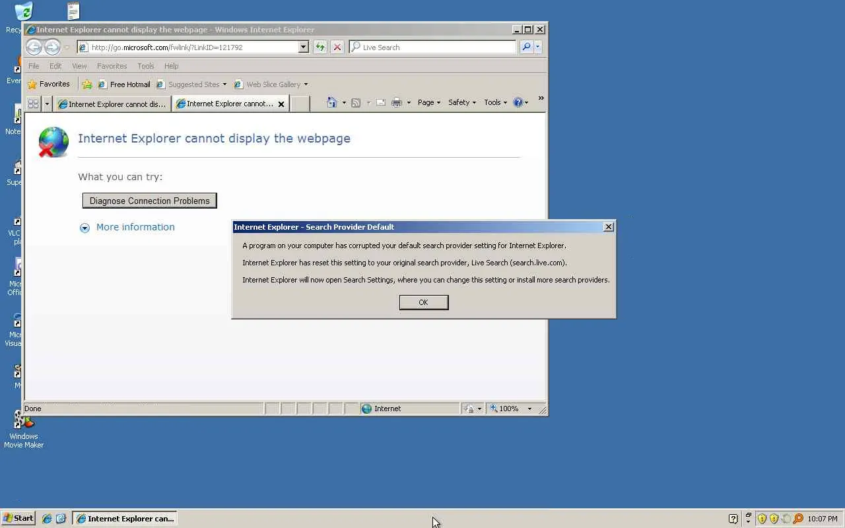Screen dimensions: 845x528
Task: Click the zoom magnifier in status bar
Action: tap(494, 409)
